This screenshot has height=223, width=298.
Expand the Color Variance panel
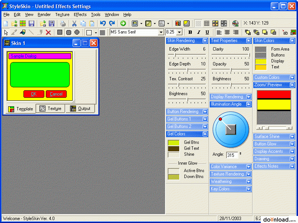click(248, 167)
